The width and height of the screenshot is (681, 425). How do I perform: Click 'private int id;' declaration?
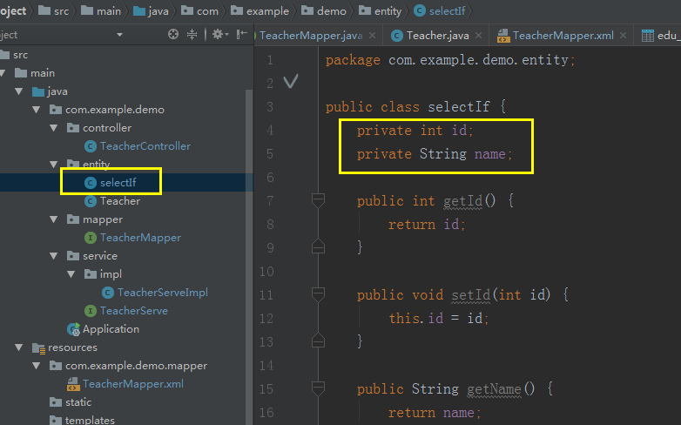(x=415, y=130)
